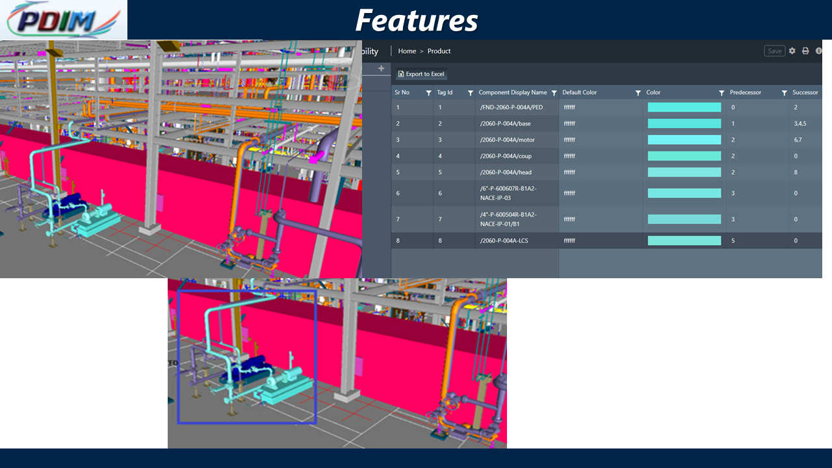Click the PDIM logo
Viewport: 832px width, 468px height.
pyautogui.click(x=64, y=20)
